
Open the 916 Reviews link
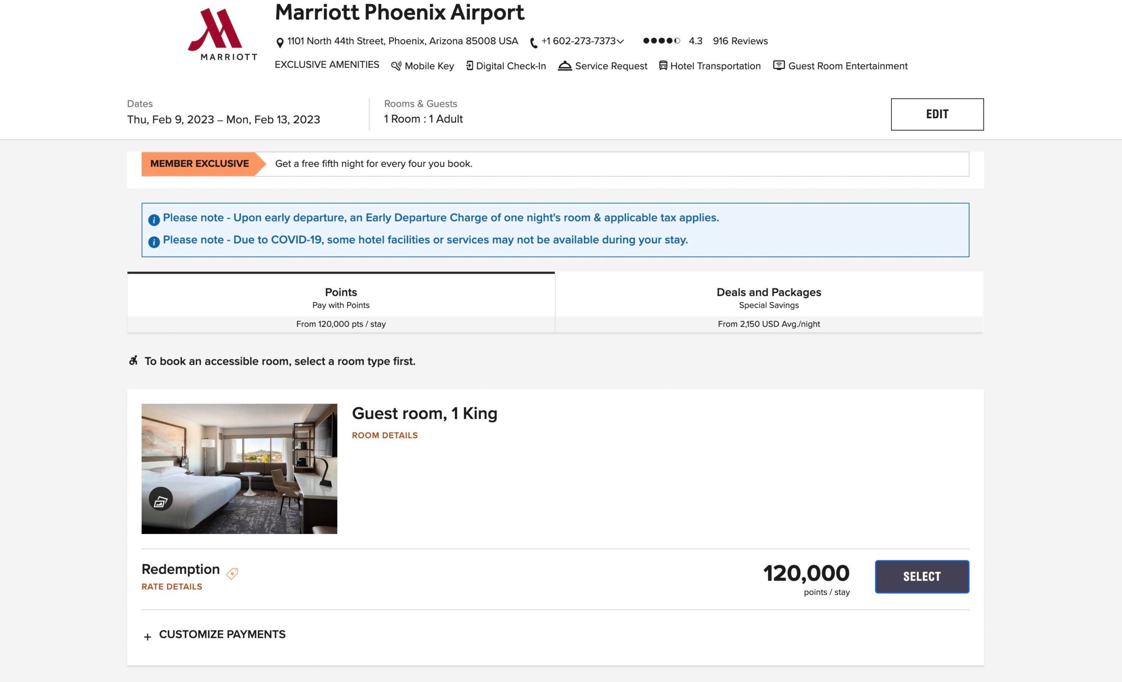(740, 41)
